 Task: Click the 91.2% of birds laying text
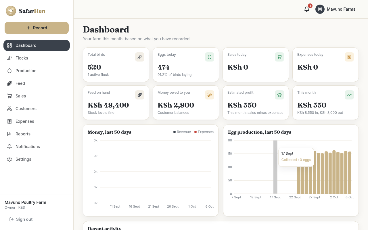(x=175, y=75)
